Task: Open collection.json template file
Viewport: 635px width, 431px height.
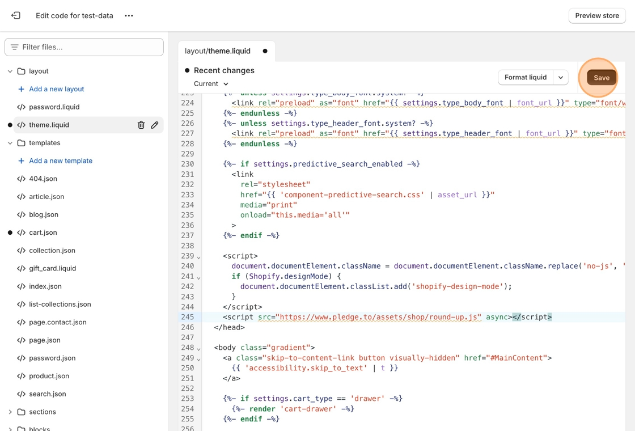Action: [52, 250]
